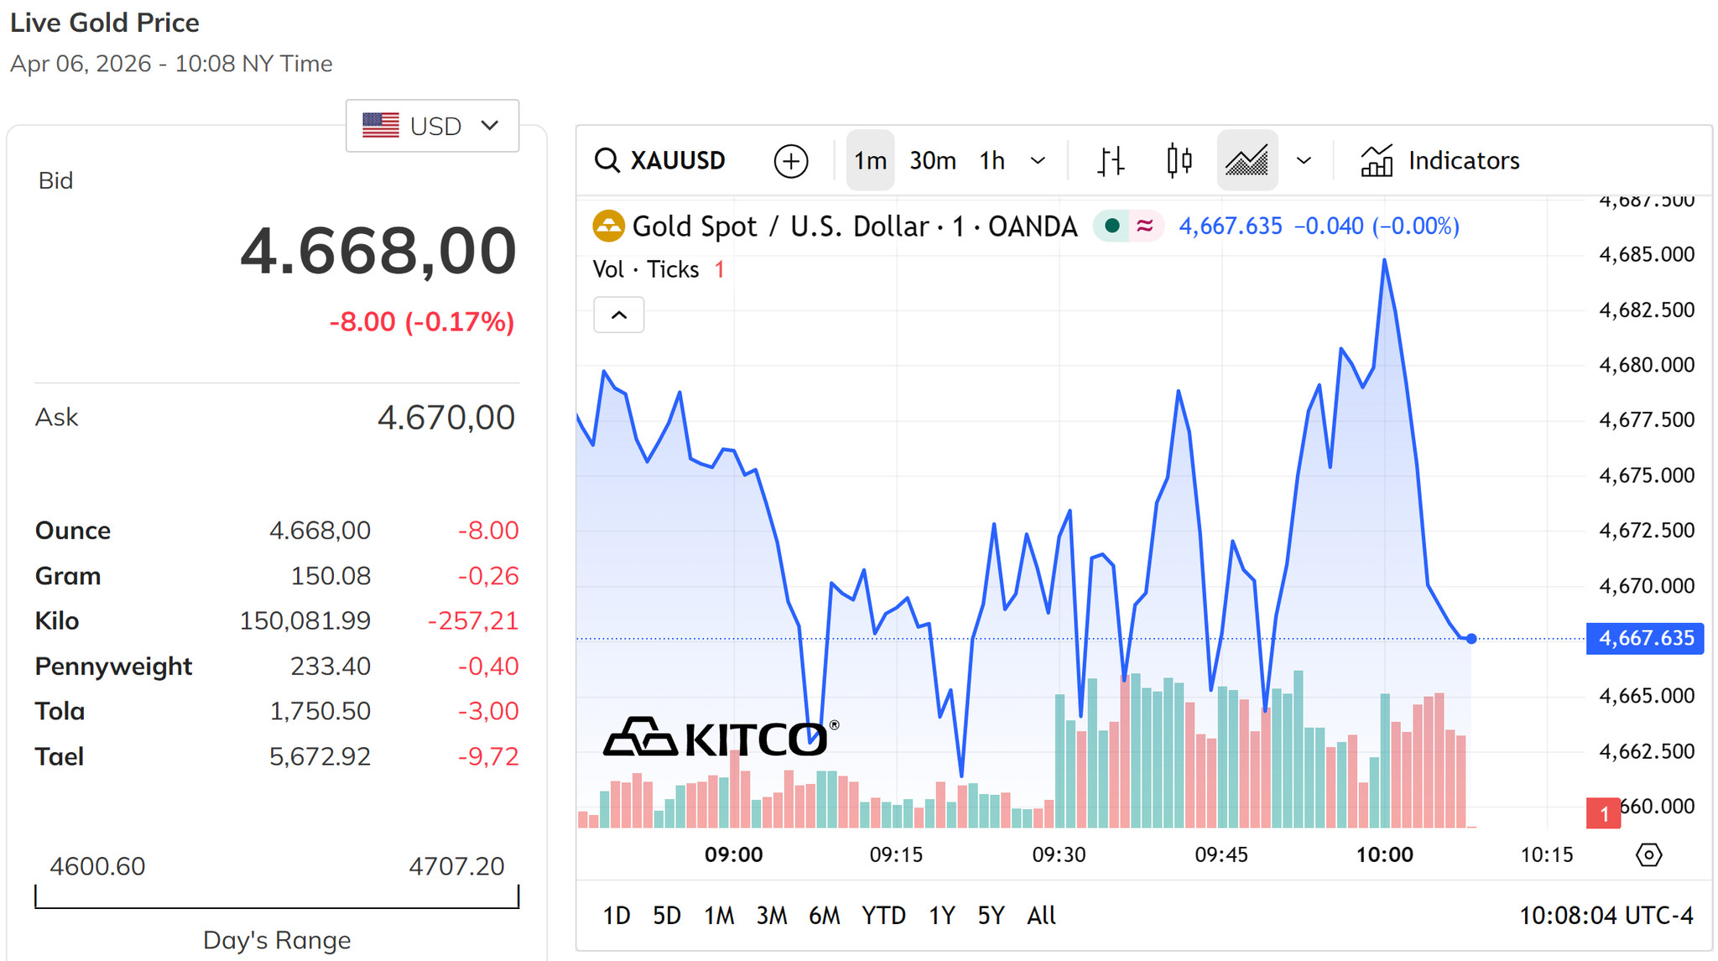1718x961 pixels.
Task: Switch to the 1m interval
Action: point(870,160)
